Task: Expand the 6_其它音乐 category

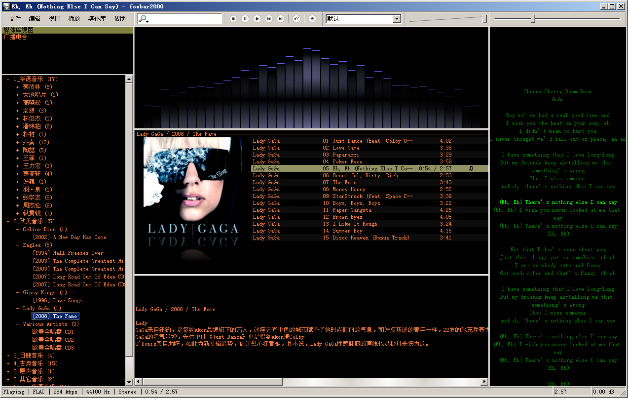Action: (x=8, y=379)
